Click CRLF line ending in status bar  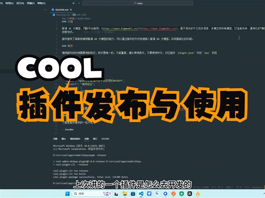pos(246,187)
